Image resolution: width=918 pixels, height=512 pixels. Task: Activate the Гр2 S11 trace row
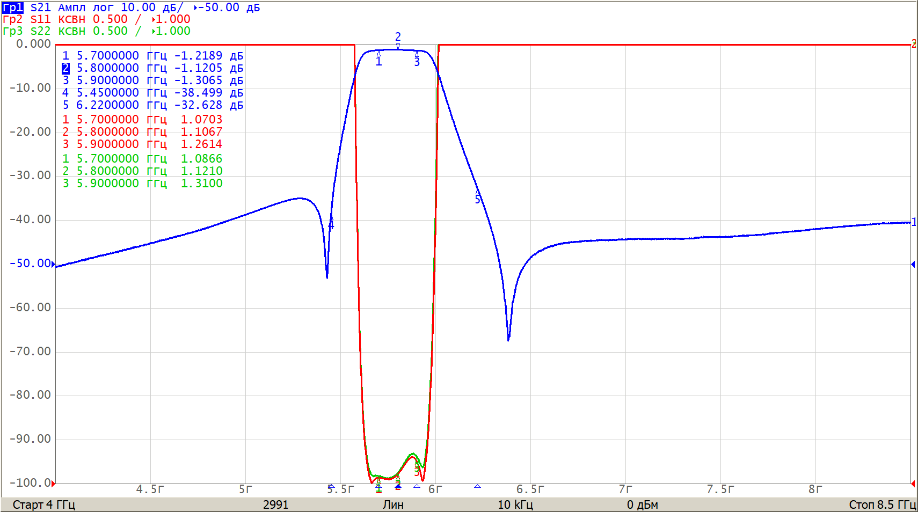click(97, 19)
